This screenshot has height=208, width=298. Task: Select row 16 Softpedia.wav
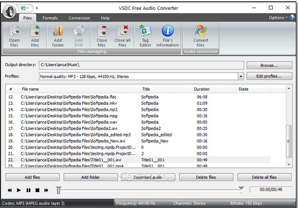(139, 122)
